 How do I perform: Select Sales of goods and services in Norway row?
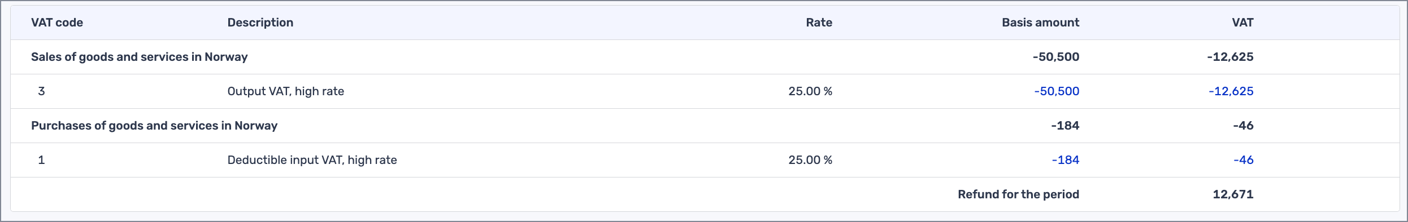point(705,57)
